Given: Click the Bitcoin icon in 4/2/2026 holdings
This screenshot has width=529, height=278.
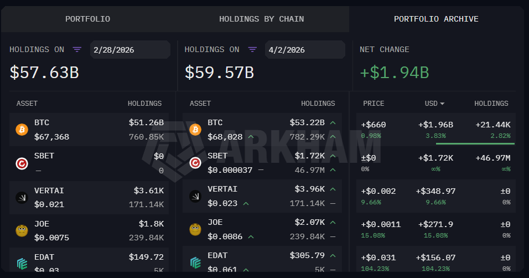Looking at the screenshot, I should [x=195, y=130].
